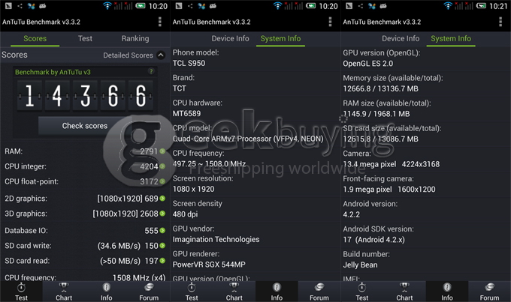
Task: Tap Info icon in middle screen
Action: (277, 287)
